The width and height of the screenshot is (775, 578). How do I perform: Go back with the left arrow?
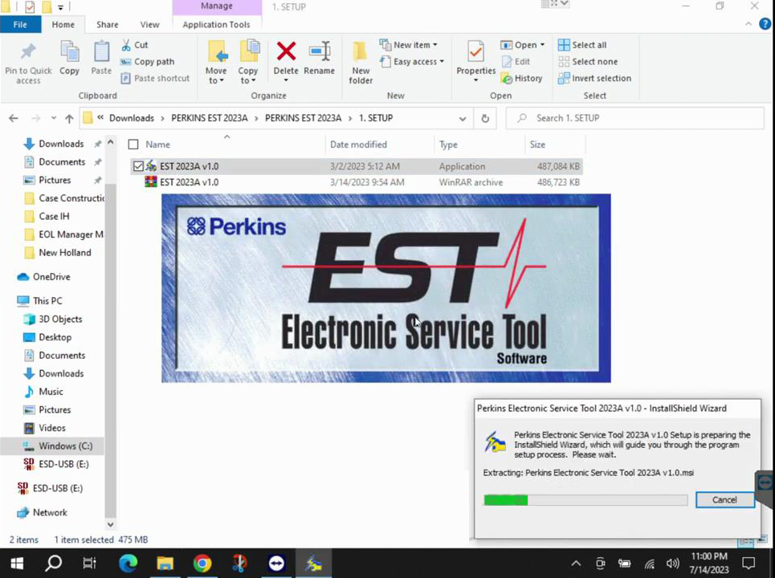pyautogui.click(x=14, y=118)
